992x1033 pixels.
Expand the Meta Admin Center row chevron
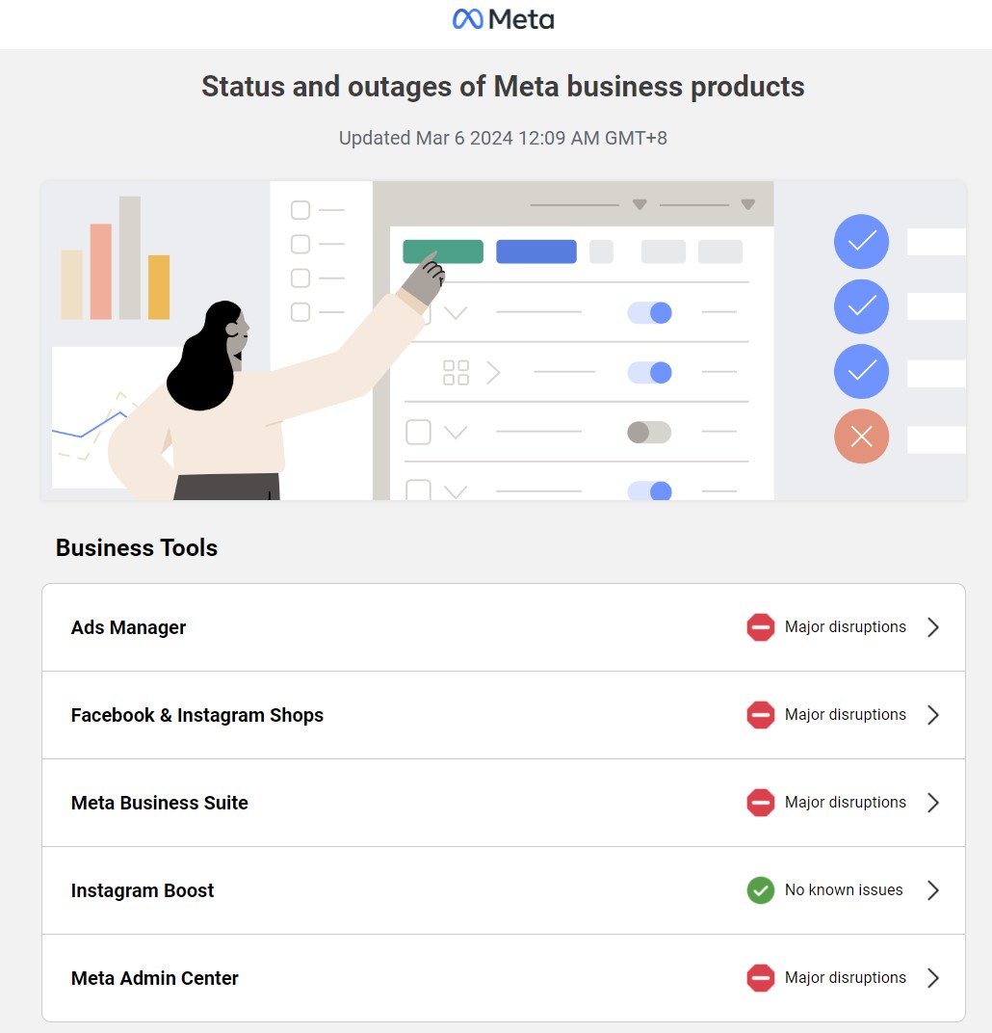(x=932, y=978)
